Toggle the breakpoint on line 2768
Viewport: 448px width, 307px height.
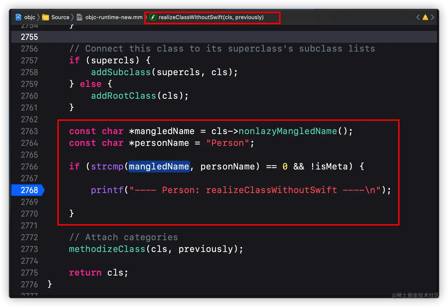[28, 190]
